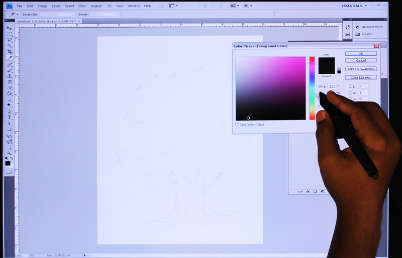This screenshot has height=258, width=402.
Task: Open the Adjustments panel icon
Action: 357,27
